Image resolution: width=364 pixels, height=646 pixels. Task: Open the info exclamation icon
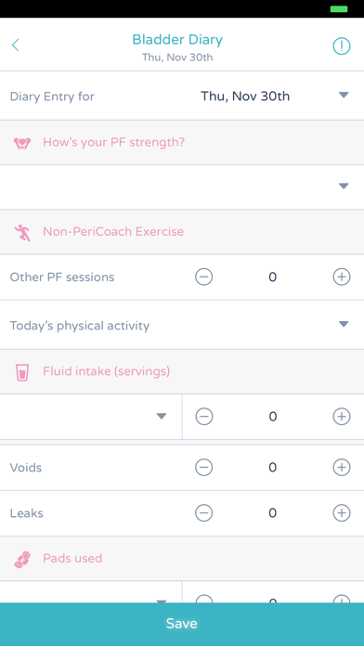coord(342,46)
